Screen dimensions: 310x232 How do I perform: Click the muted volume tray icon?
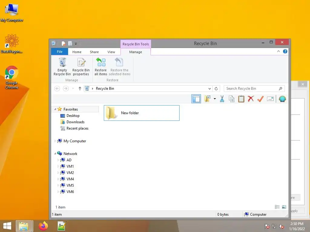(x=282, y=226)
